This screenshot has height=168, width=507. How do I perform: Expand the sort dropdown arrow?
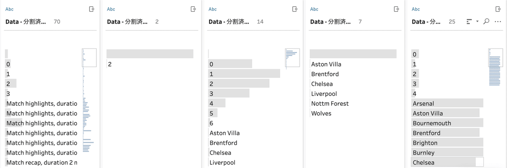click(477, 21)
